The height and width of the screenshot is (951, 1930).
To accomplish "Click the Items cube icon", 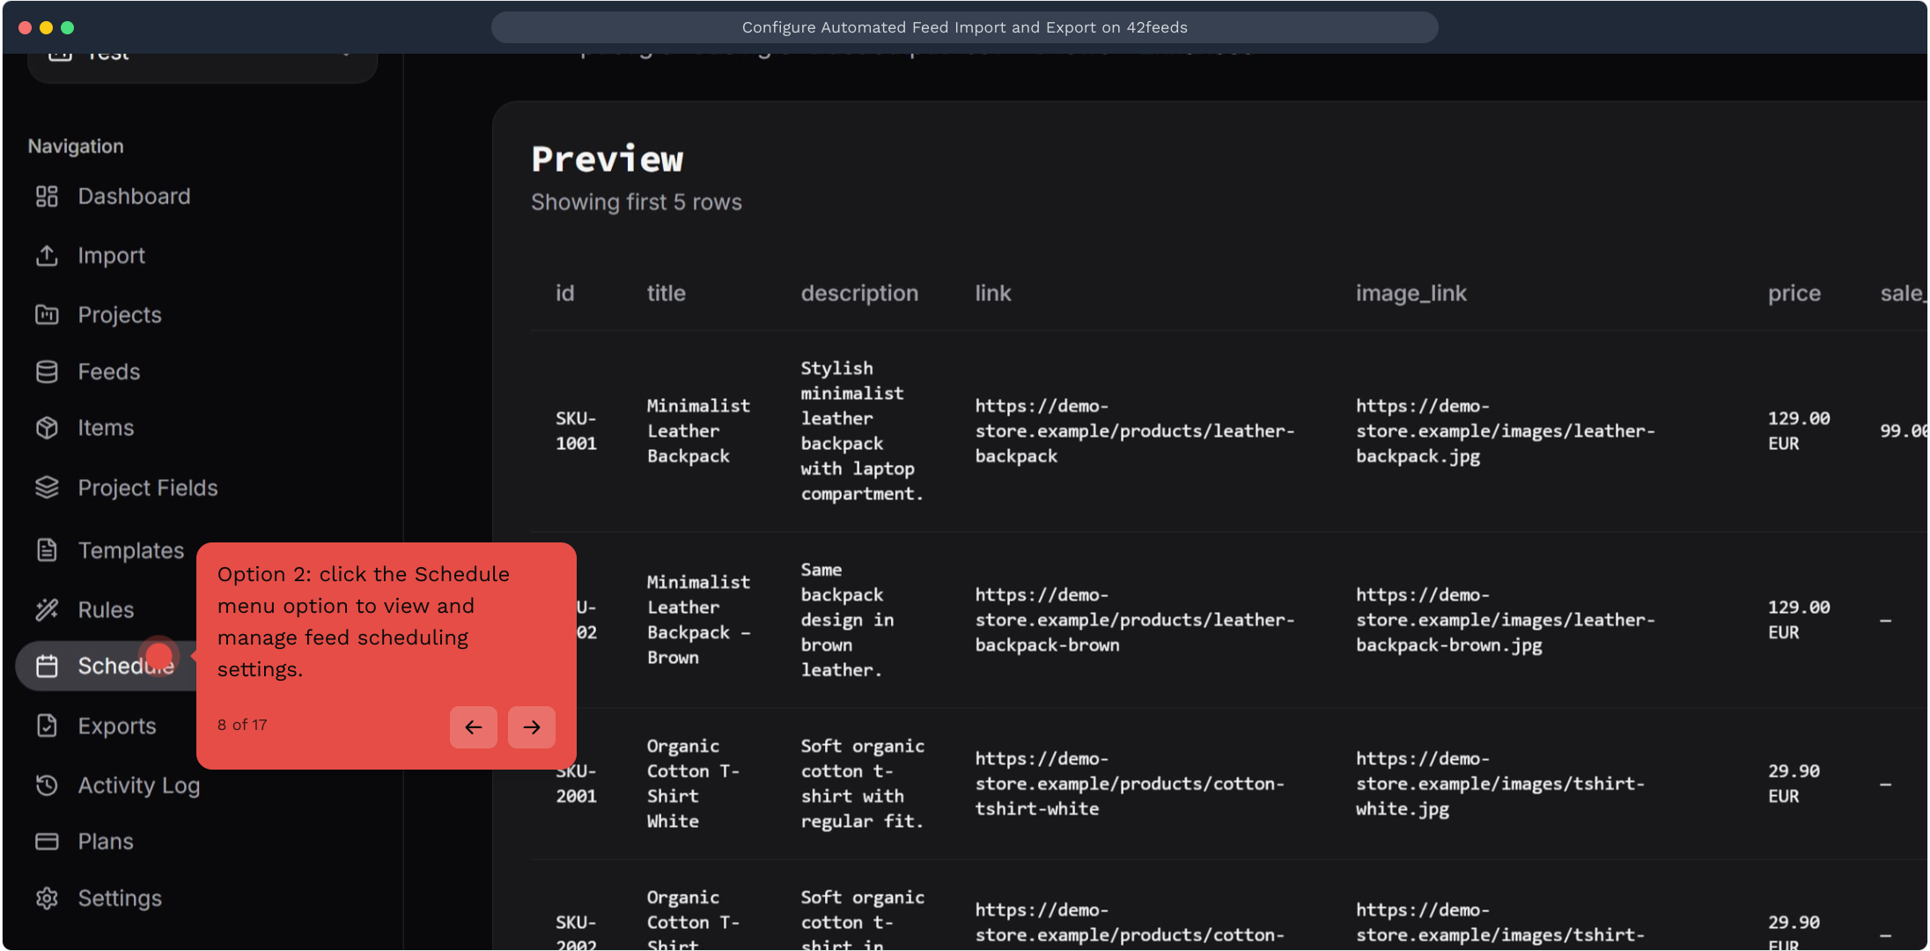I will point(47,428).
